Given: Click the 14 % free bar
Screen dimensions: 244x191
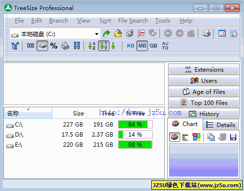Looking at the screenshot, I should (135, 135).
